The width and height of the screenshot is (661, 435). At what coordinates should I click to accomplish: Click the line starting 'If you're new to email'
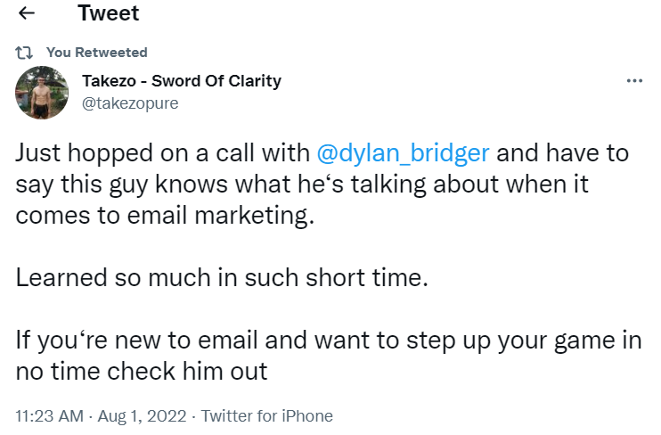[x=328, y=340]
